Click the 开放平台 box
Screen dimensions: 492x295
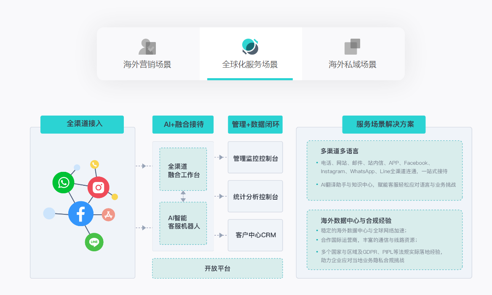pos(217,269)
